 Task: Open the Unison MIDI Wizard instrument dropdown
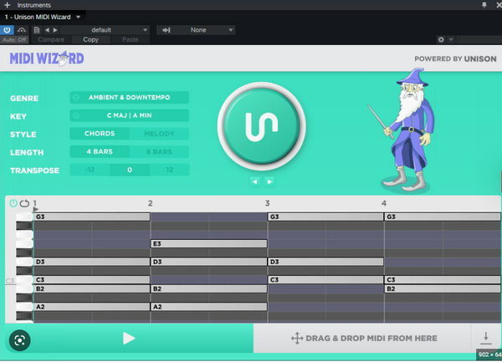78,17
